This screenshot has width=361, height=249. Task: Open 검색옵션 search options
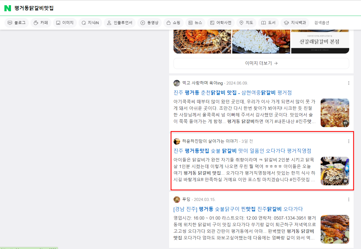(321, 23)
